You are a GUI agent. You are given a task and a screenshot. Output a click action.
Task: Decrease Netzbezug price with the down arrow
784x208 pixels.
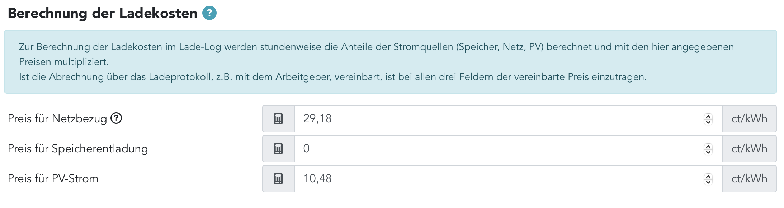pyautogui.click(x=708, y=122)
